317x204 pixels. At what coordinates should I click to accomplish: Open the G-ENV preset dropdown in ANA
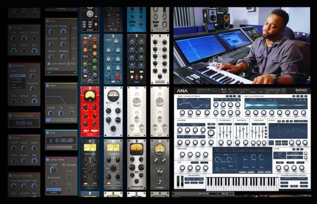point(300,121)
